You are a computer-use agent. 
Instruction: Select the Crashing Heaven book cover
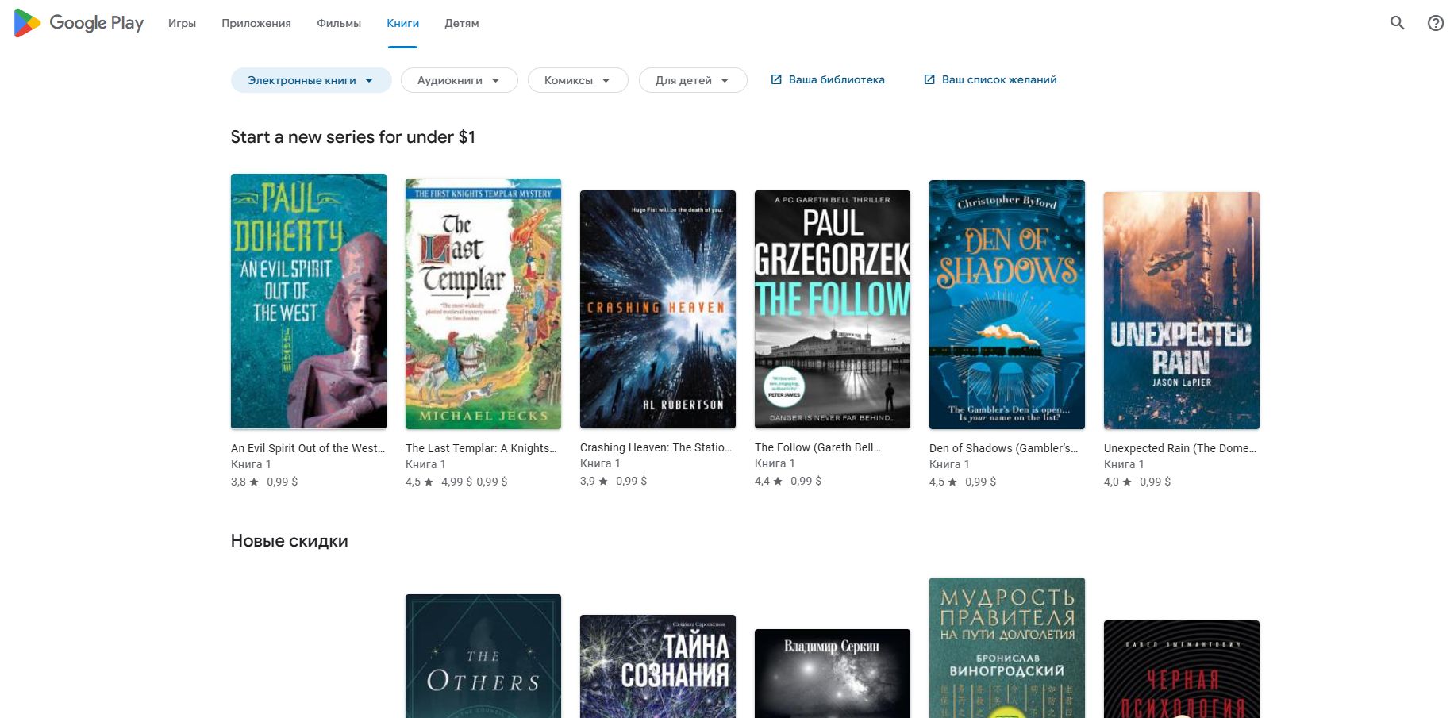point(658,309)
